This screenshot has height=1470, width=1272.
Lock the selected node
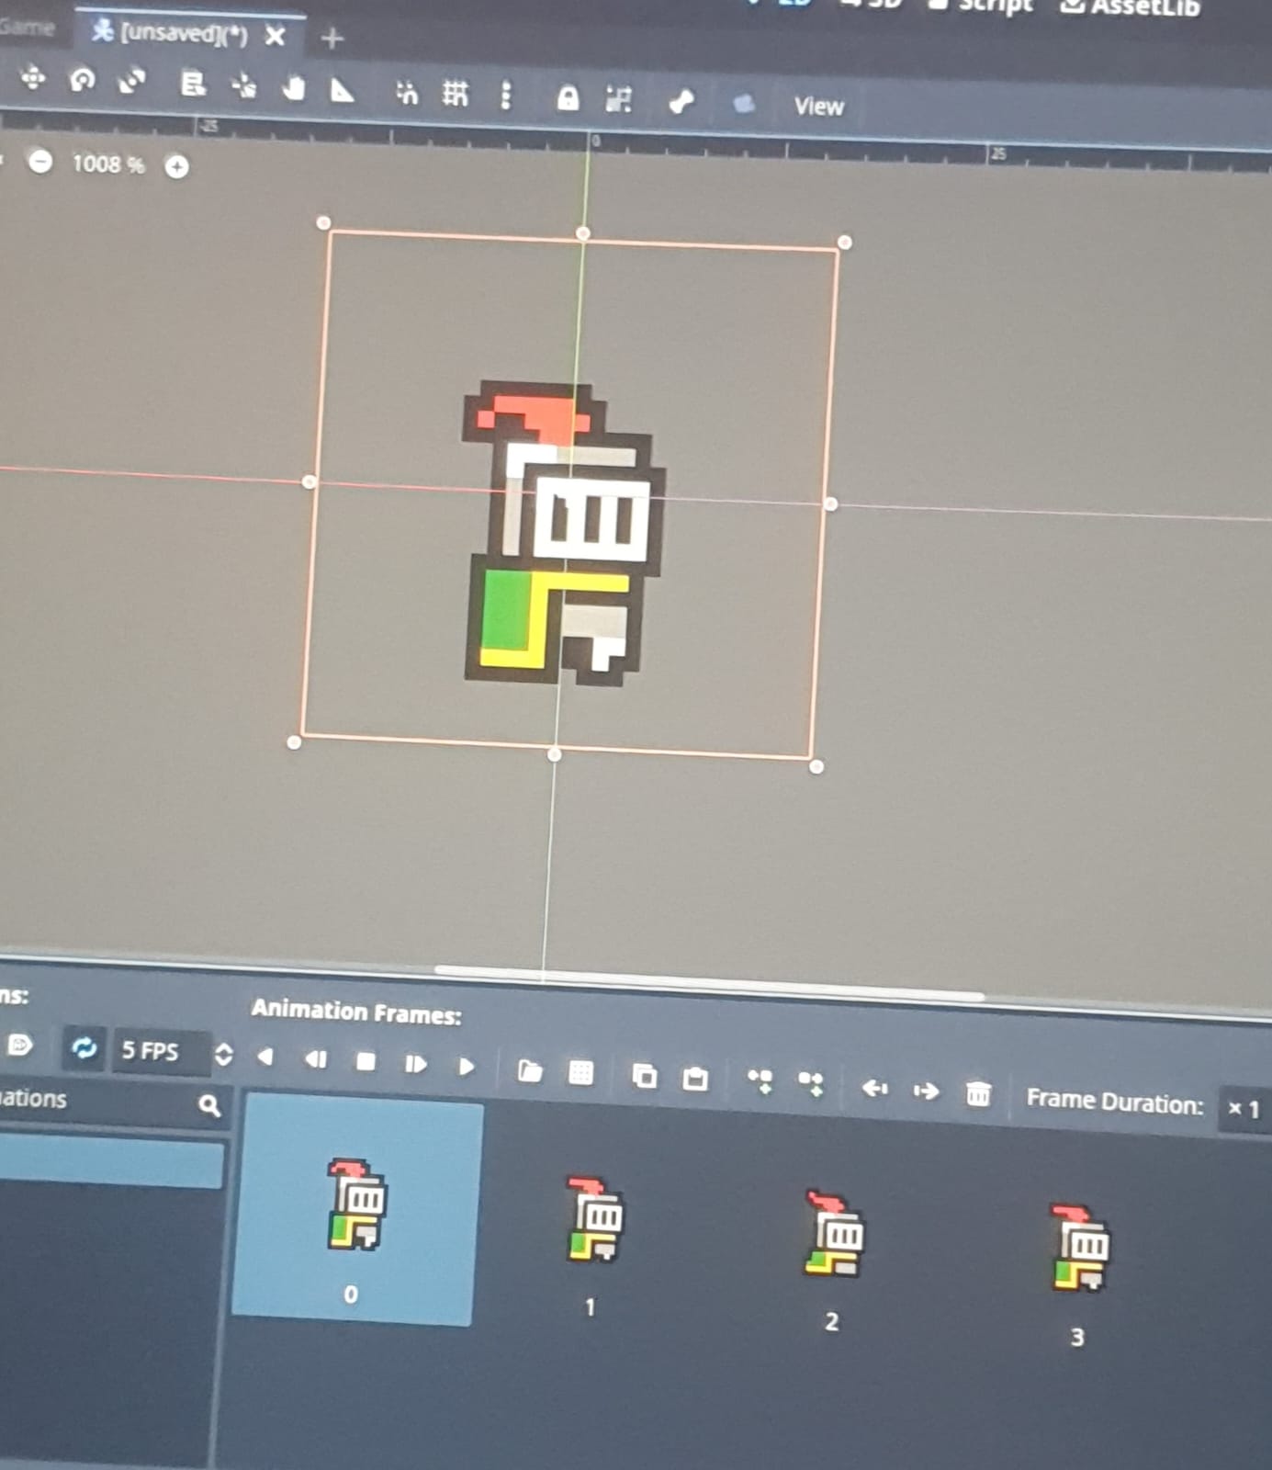[x=568, y=98]
